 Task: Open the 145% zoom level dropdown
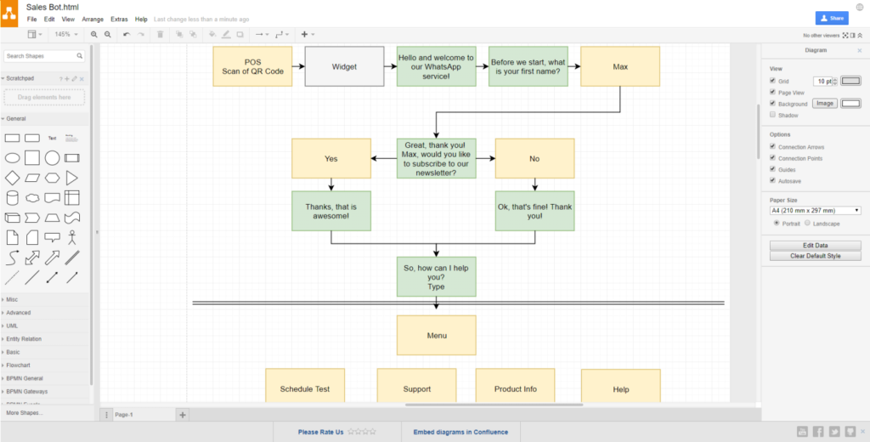[66, 35]
